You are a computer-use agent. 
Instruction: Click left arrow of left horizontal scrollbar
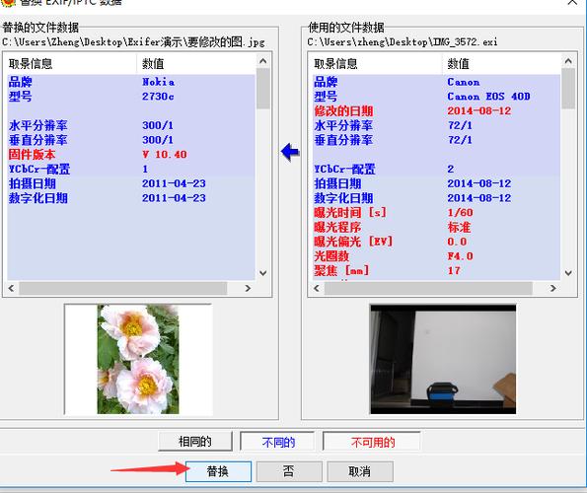coord(11,288)
